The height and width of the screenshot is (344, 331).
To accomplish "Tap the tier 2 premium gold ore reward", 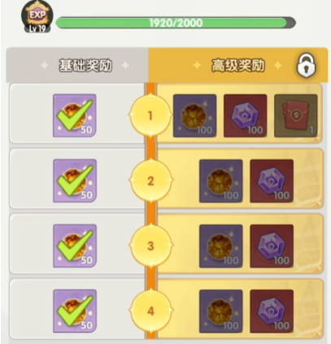I will [x=221, y=181].
